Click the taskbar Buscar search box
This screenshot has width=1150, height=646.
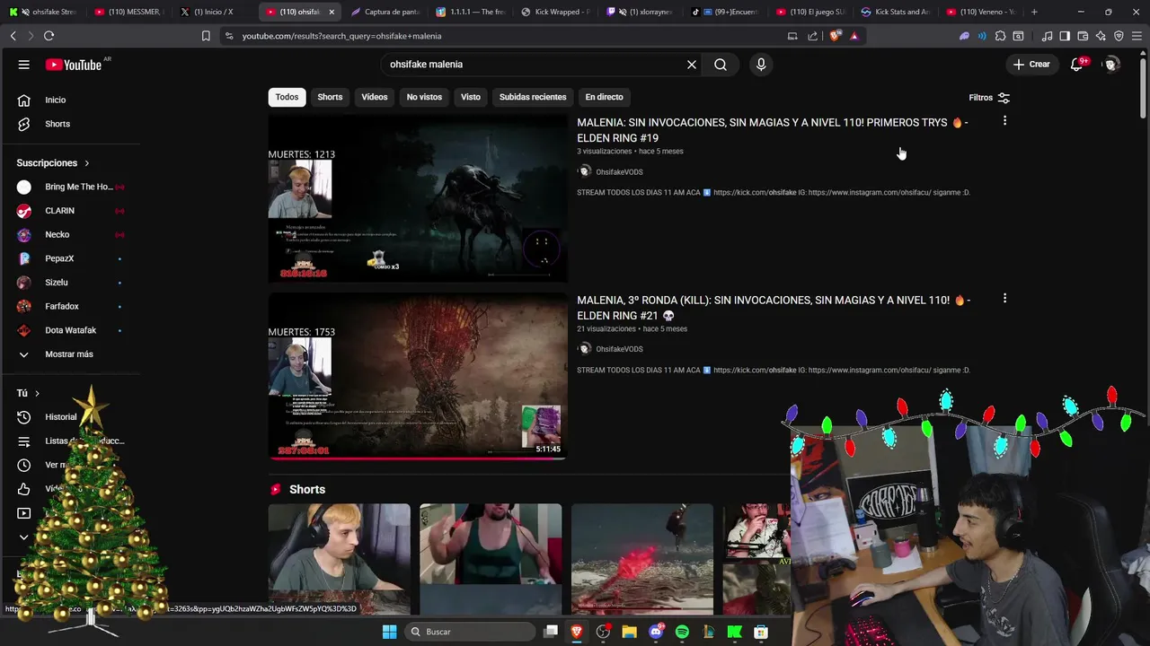click(x=469, y=632)
